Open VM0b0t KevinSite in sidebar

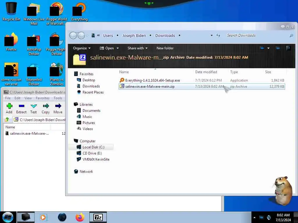click(x=96, y=159)
